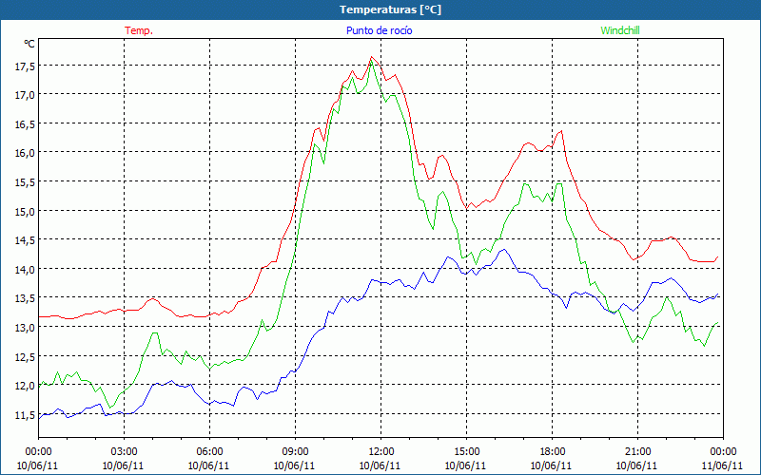Click the 11,5 y-axis value
Viewport: 761px width, 475px height.
click(x=25, y=415)
